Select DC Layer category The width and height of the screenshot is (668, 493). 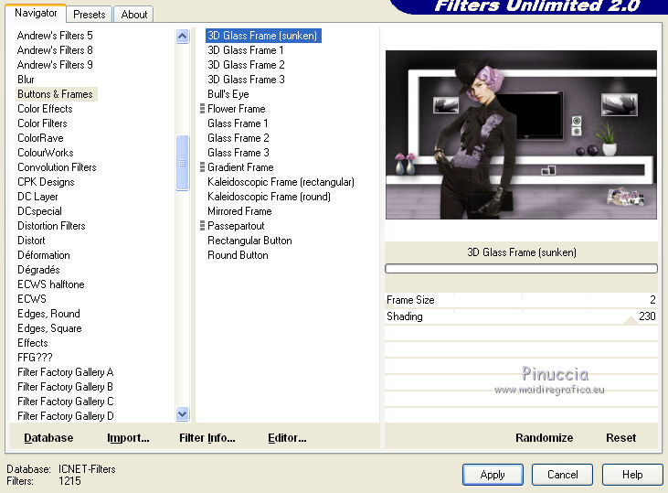37,197
